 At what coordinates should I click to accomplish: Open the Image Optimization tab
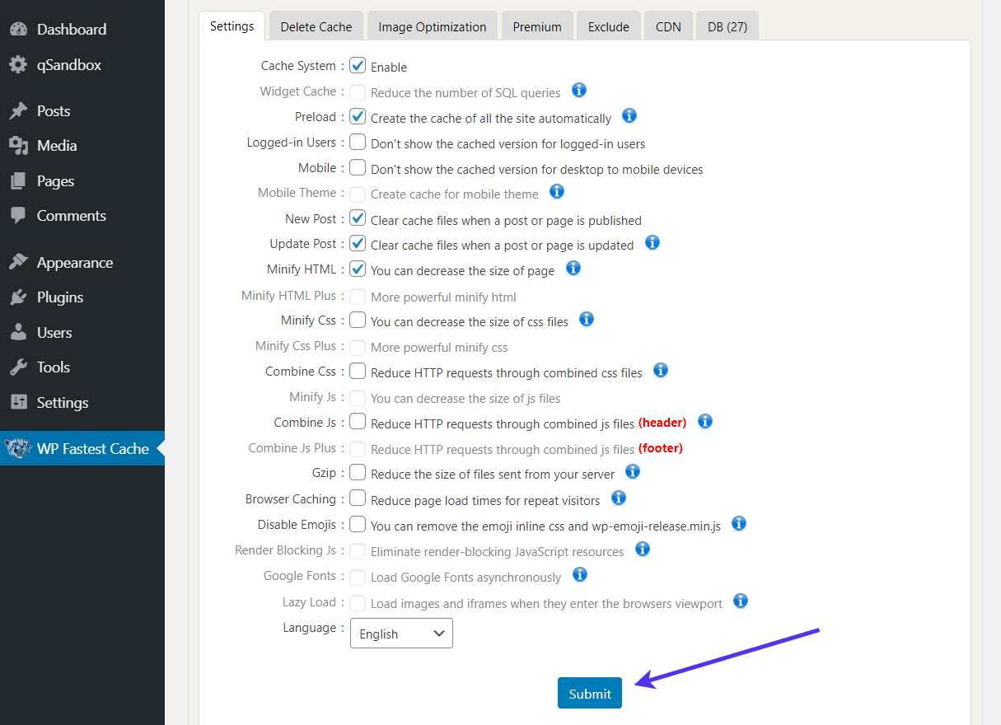point(432,26)
